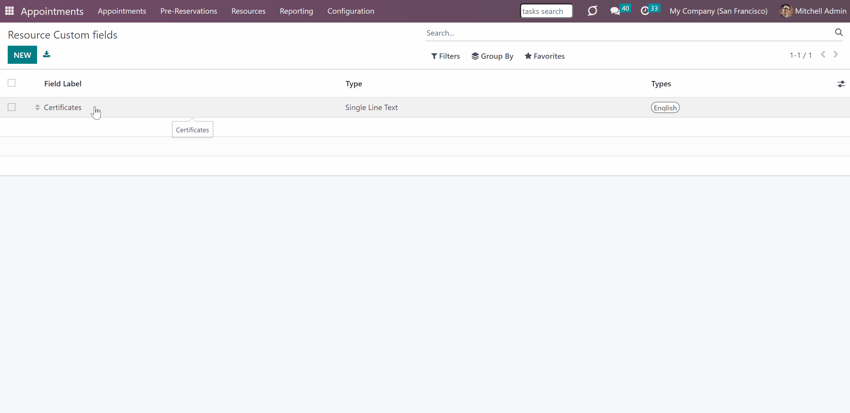
Task: Focus the Search... field
Action: tap(628, 33)
